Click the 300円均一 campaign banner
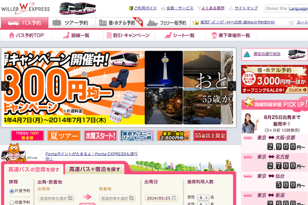Viewport: 308px width, 205px height. coord(74,88)
